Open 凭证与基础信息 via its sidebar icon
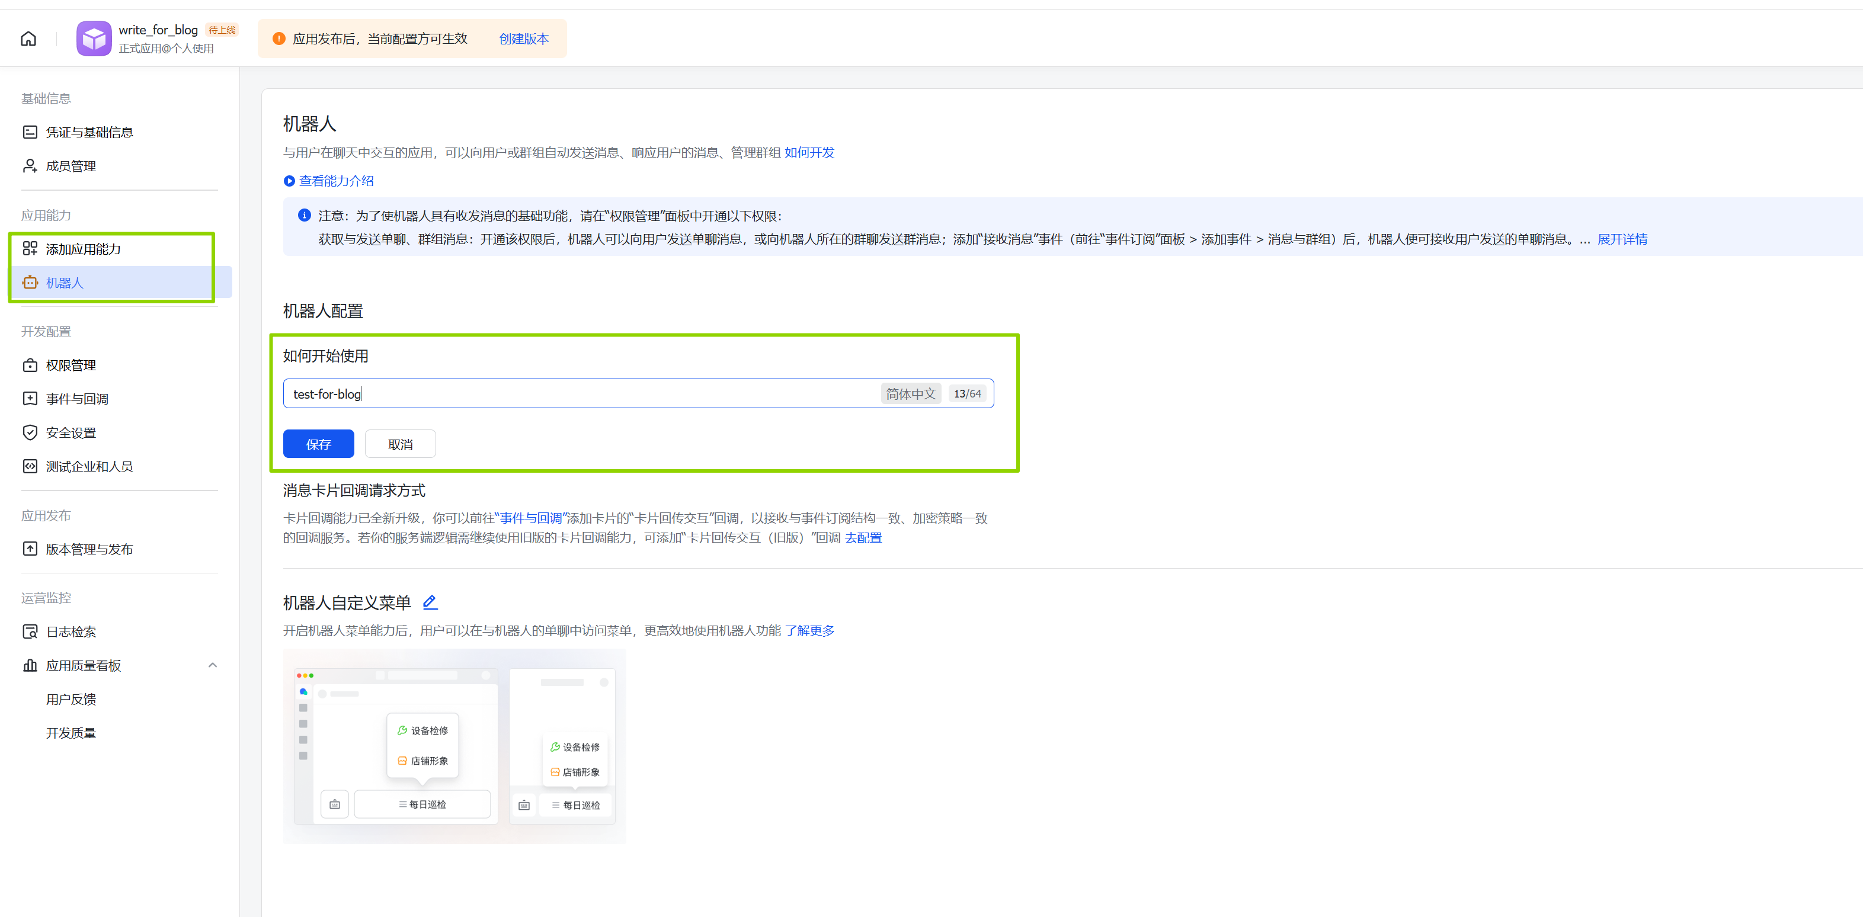This screenshot has width=1863, height=917. 30,132
